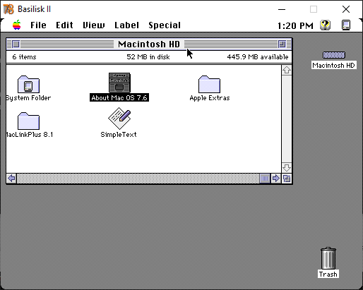Open the rainbow Apple menu
Viewport: 363px width, 290px height.
click(x=17, y=25)
